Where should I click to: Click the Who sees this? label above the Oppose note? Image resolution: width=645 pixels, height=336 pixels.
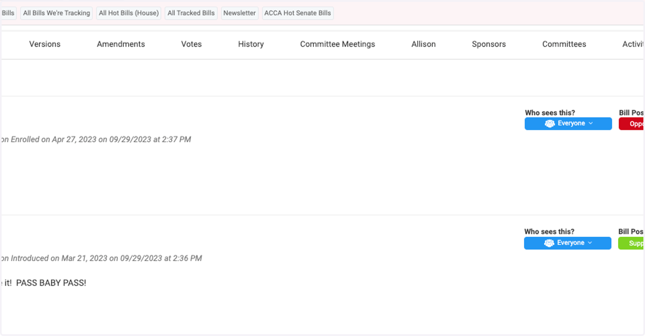(x=550, y=113)
